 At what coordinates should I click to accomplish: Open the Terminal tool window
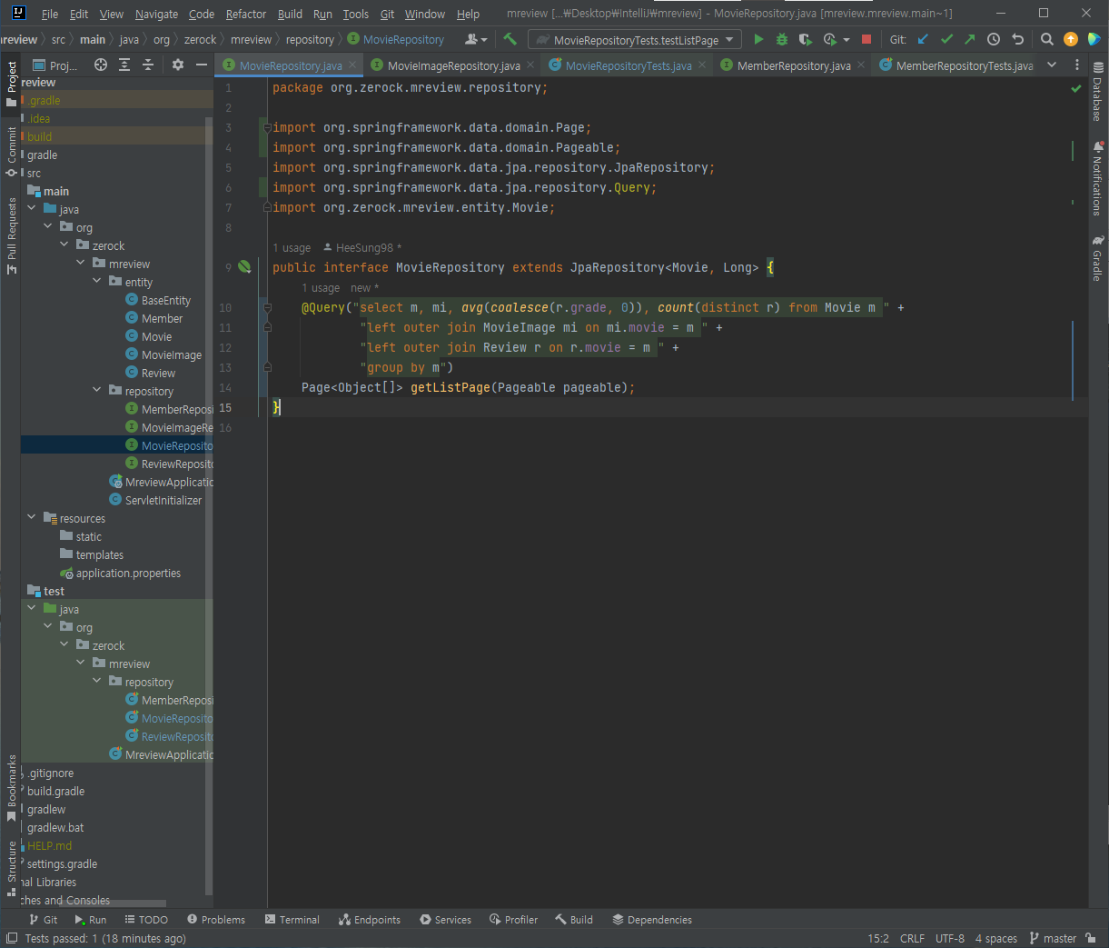(x=292, y=920)
